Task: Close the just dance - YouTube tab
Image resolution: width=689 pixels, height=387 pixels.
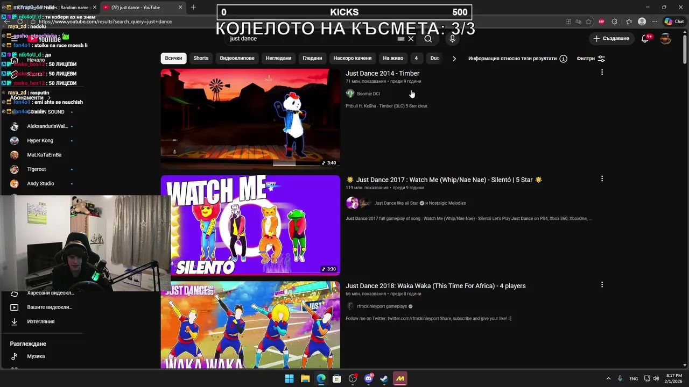Action: 180,8
